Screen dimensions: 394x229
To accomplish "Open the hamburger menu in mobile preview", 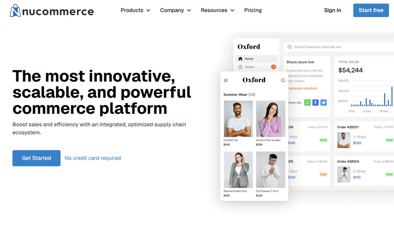I will coord(226,81).
